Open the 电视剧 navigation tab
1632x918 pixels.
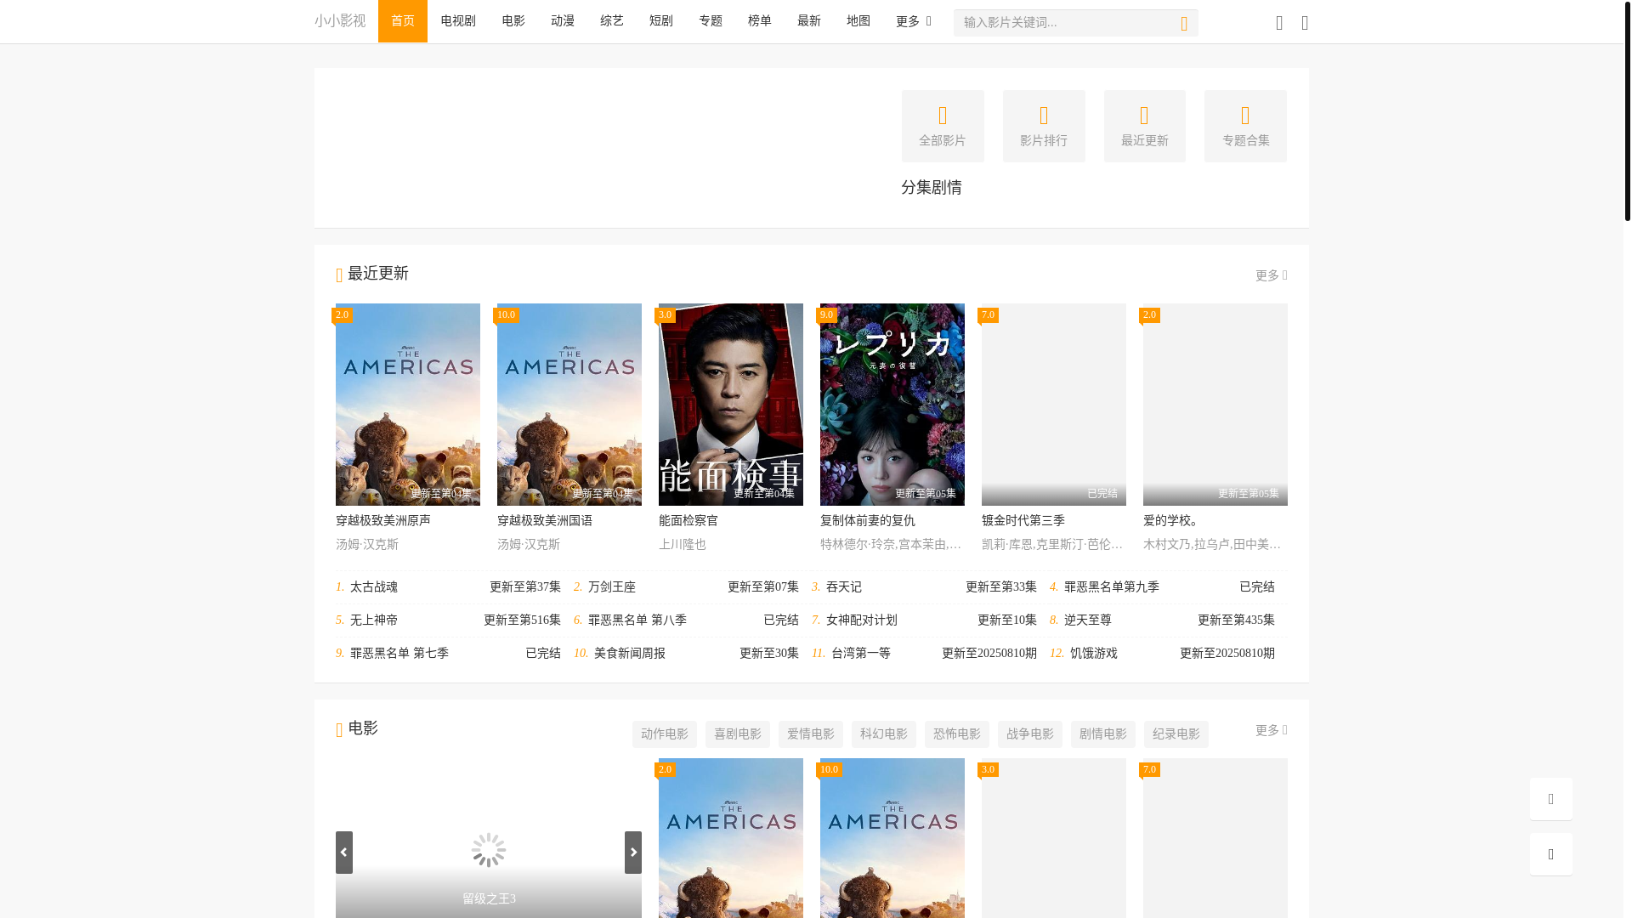(458, 21)
